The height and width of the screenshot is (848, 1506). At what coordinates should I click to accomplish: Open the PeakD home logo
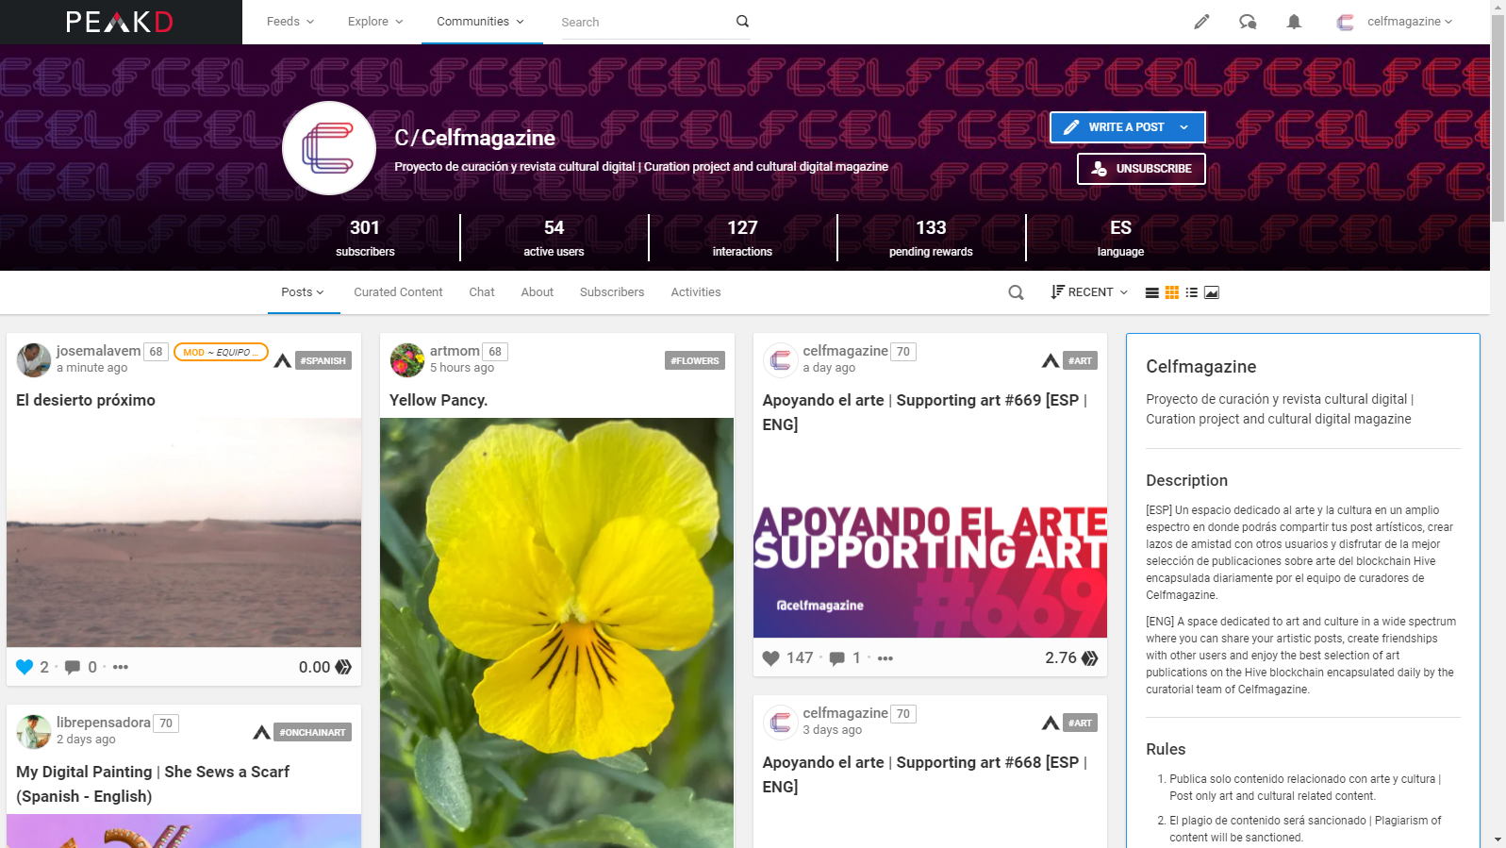coord(120,22)
